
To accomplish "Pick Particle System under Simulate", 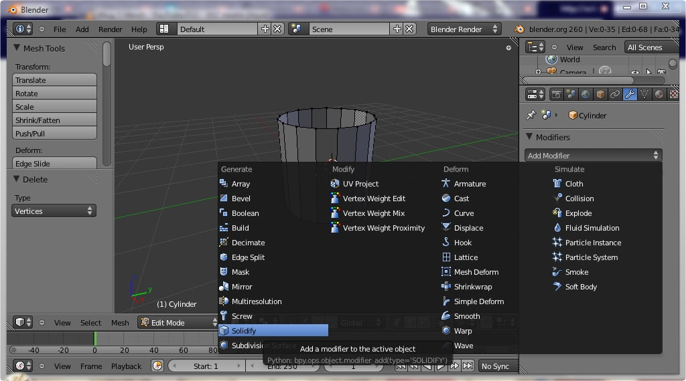I will 591,257.
